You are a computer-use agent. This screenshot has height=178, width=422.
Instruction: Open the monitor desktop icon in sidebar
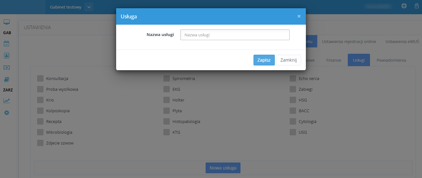pyautogui.click(x=7, y=22)
